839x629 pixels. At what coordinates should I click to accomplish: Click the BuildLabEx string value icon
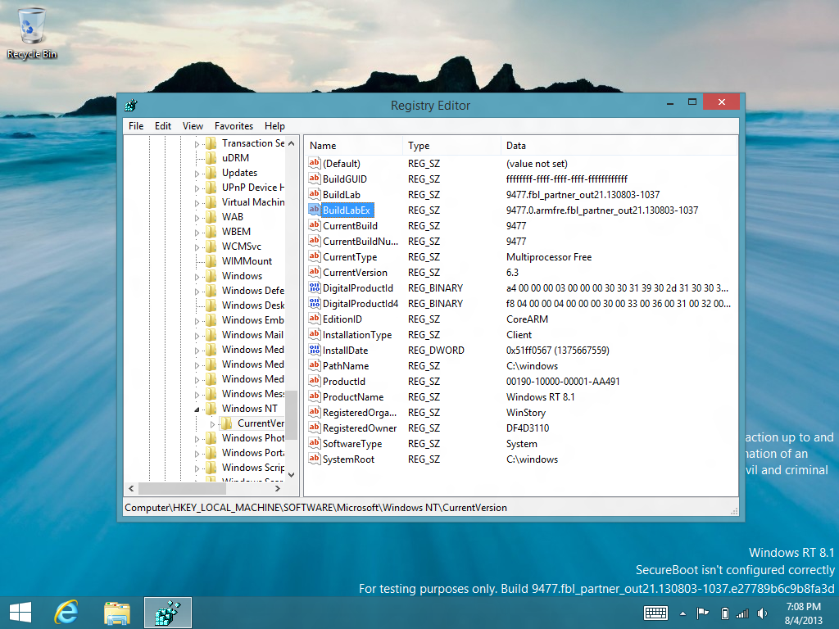click(315, 210)
